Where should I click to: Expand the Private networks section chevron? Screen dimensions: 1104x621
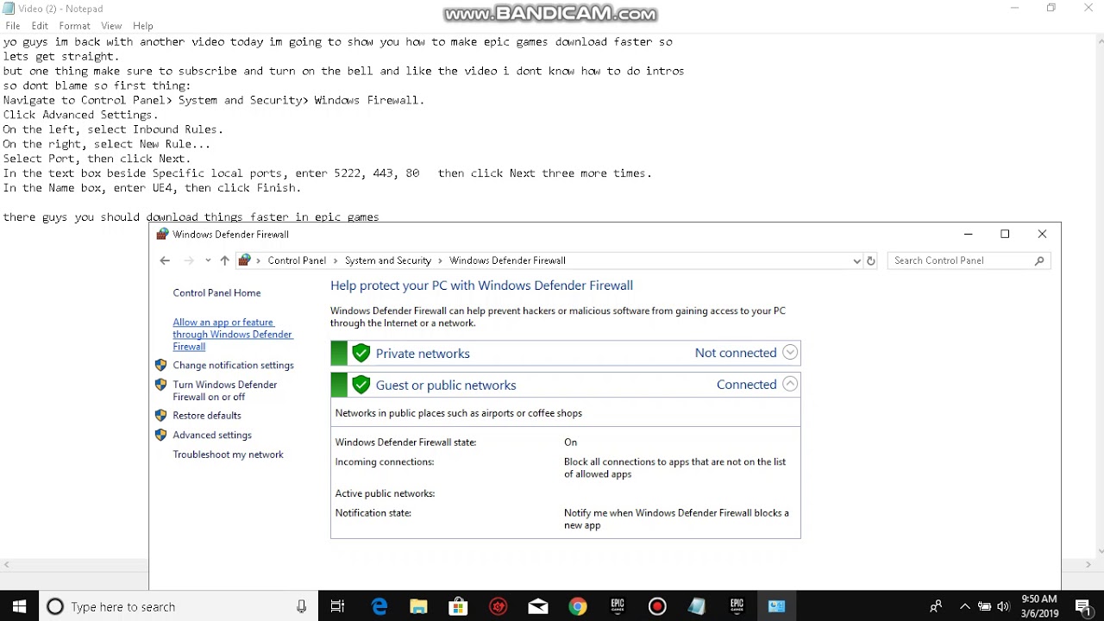[790, 352]
